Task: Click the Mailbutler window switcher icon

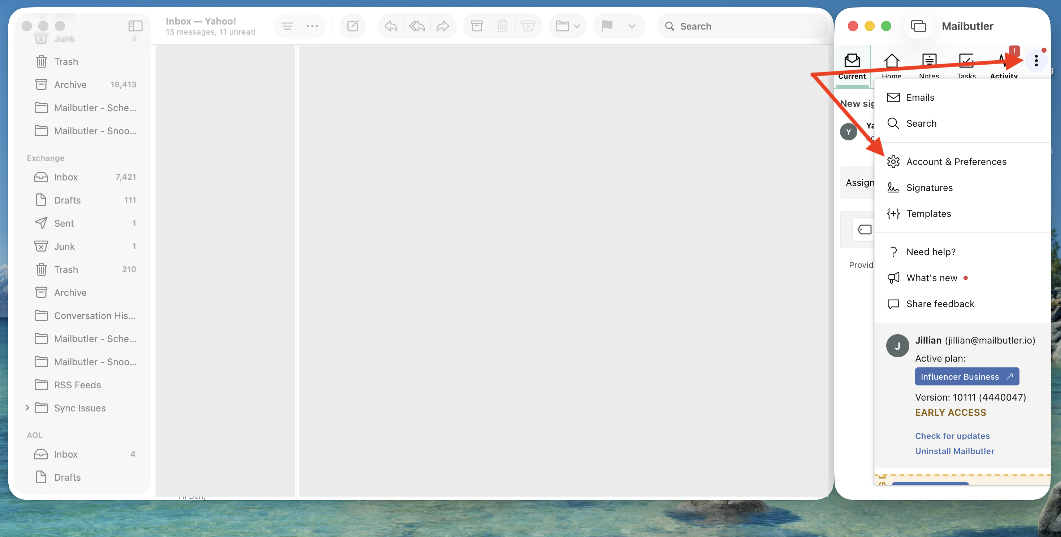Action: click(x=918, y=26)
